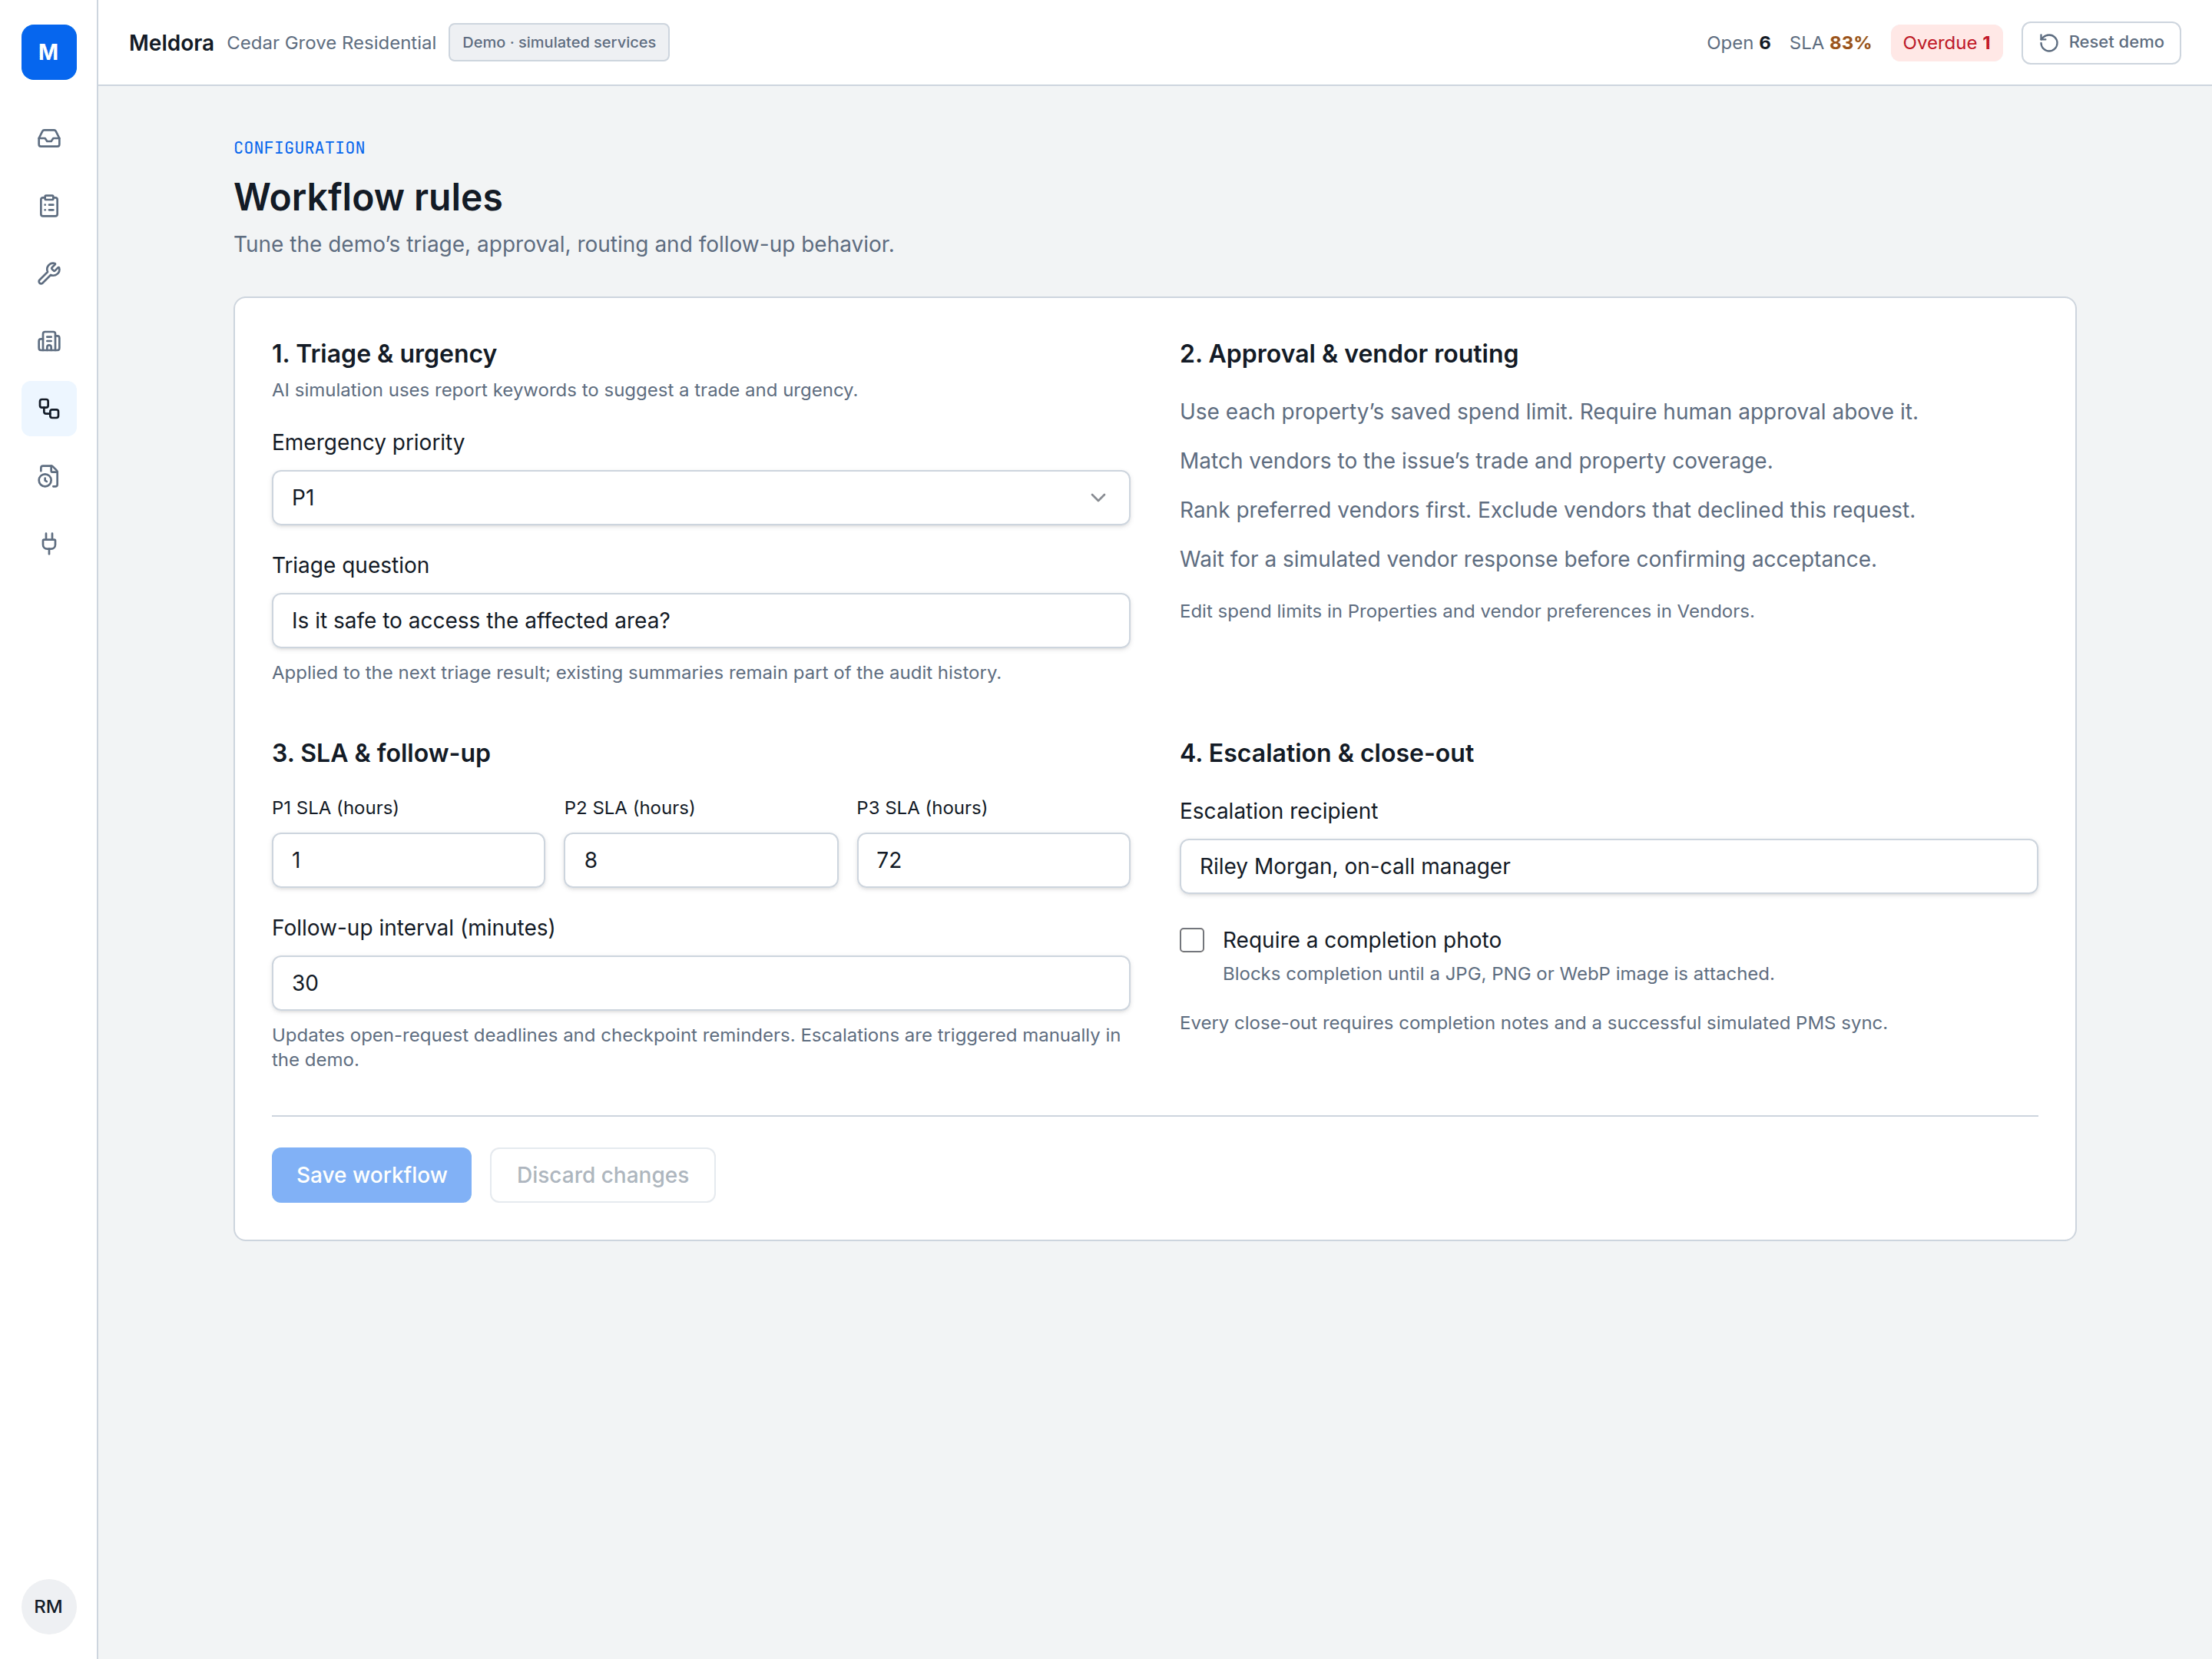
Task: Open the plug integrations icon in sidebar
Action: click(49, 543)
